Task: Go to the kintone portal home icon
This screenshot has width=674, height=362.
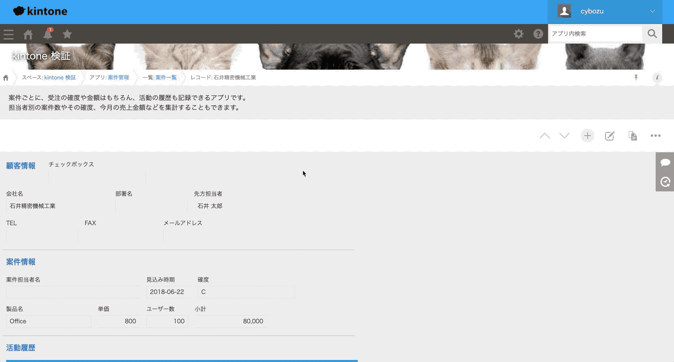Action: tap(28, 34)
